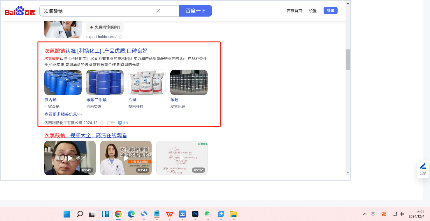Toggle the 中 Chinese input mode indicator
The image size is (430, 221).
click(x=373, y=214)
